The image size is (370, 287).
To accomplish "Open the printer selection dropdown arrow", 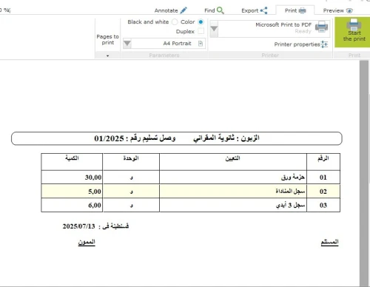I will pyautogui.click(x=214, y=29).
